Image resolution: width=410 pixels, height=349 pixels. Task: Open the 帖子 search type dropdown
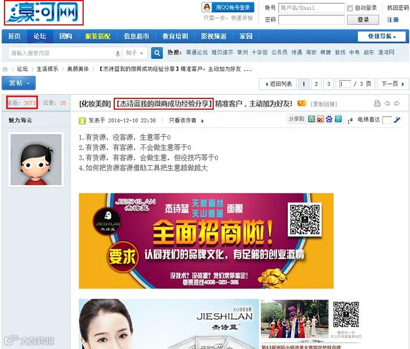(x=135, y=53)
